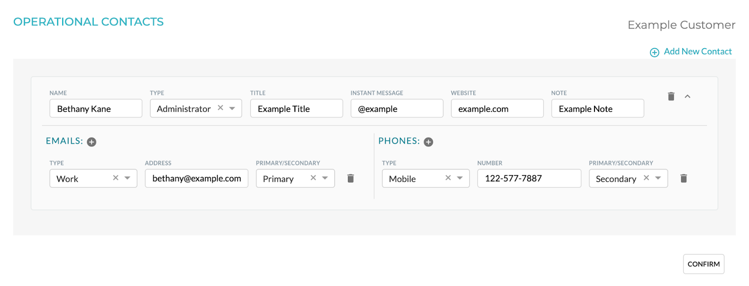Delete the 122-577-7887 phone row

point(683,179)
